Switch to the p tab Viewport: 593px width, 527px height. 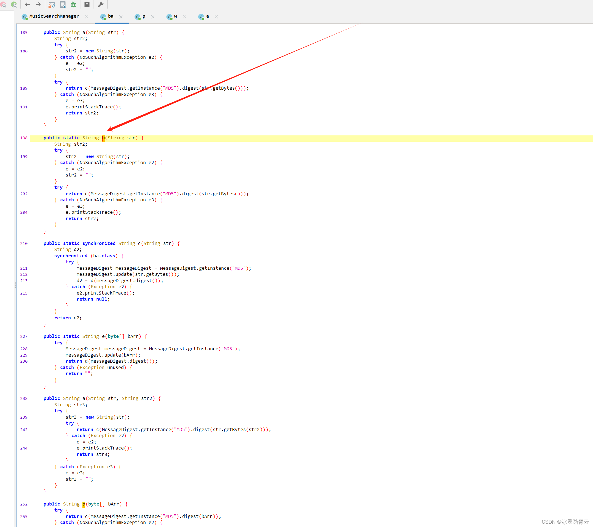tap(144, 16)
